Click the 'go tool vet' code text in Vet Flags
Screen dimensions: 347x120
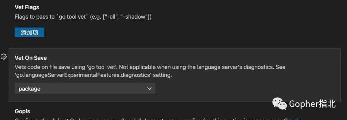[x=72, y=17]
